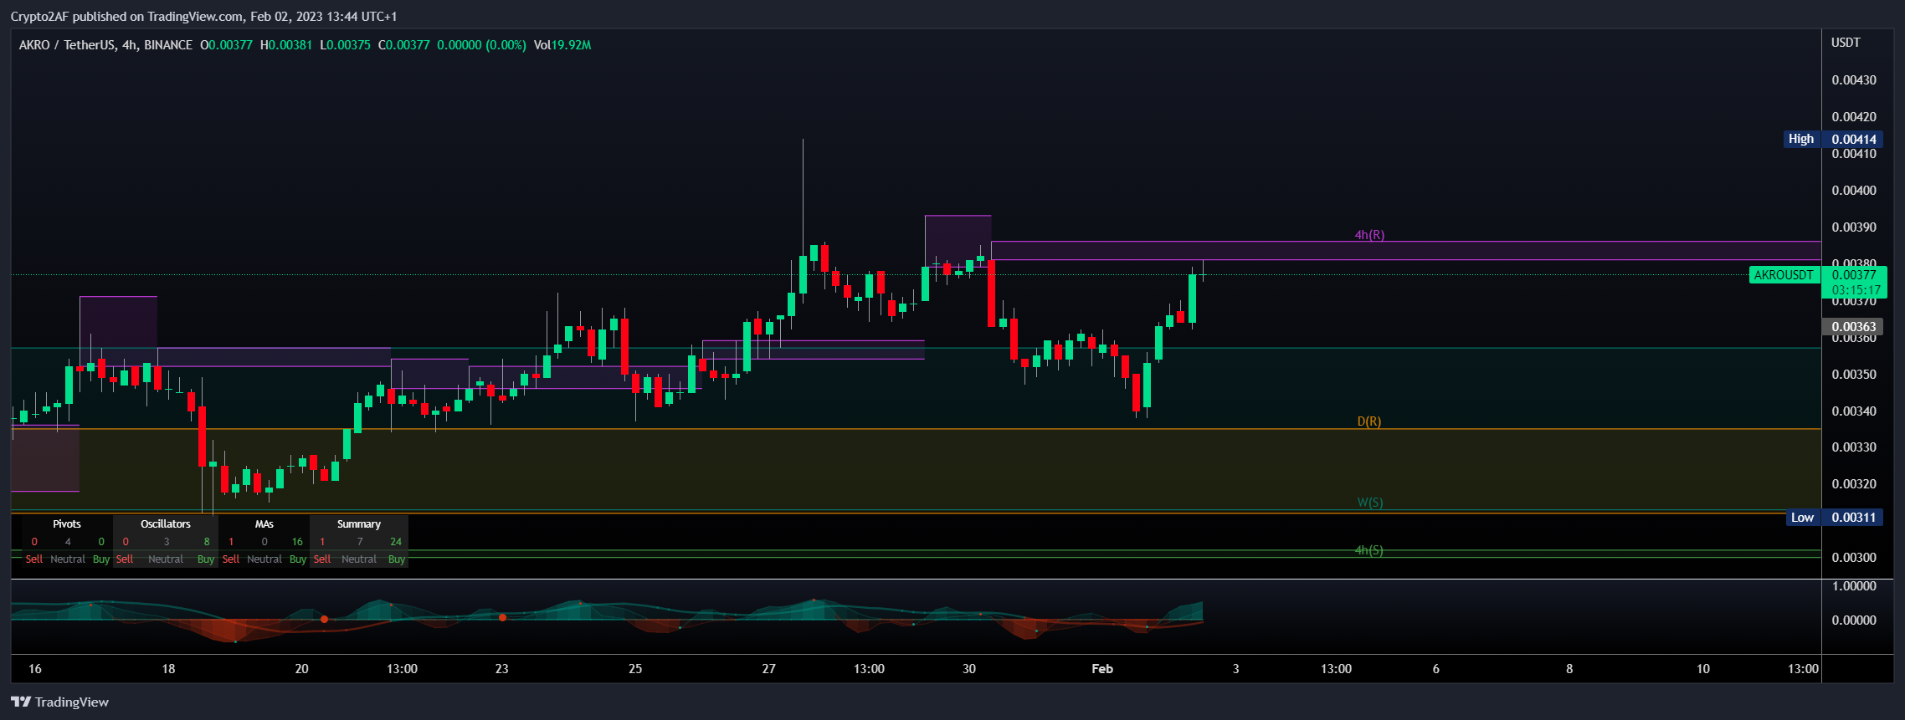Click the 03:15:17 candle countdown
Screen dimensions: 1905x720
click(1856, 290)
